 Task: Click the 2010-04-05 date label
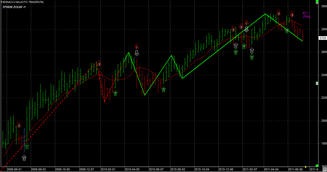pyautogui.click(x=133, y=169)
